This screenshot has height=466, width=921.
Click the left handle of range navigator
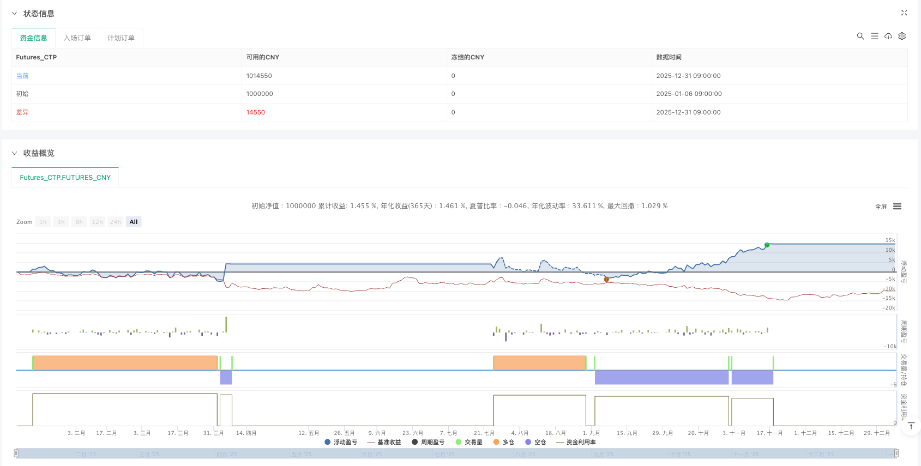click(x=16, y=453)
